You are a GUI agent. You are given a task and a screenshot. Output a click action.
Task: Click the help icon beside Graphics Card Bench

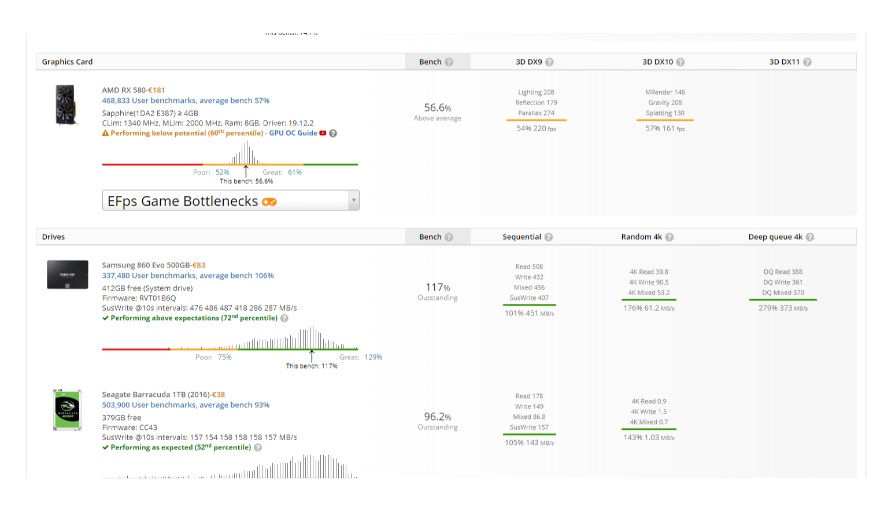[449, 62]
